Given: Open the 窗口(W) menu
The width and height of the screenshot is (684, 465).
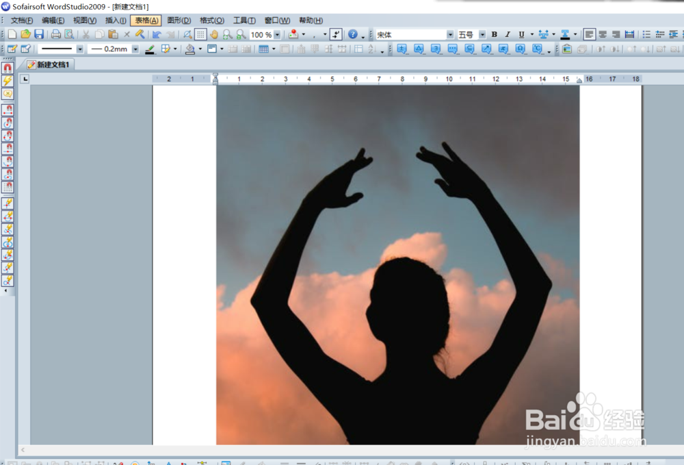Looking at the screenshot, I should pyautogui.click(x=278, y=21).
